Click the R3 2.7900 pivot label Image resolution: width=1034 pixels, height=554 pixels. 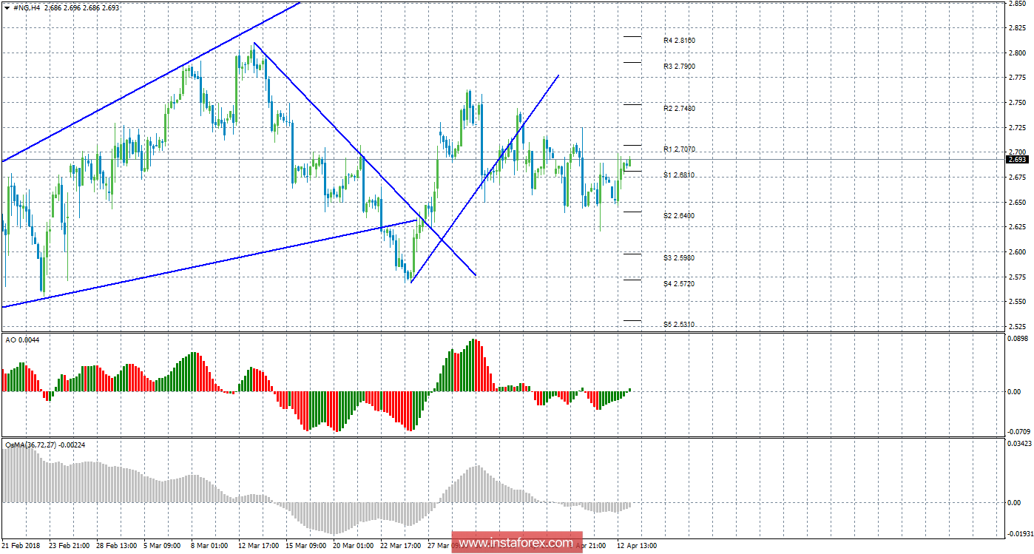[679, 67]
